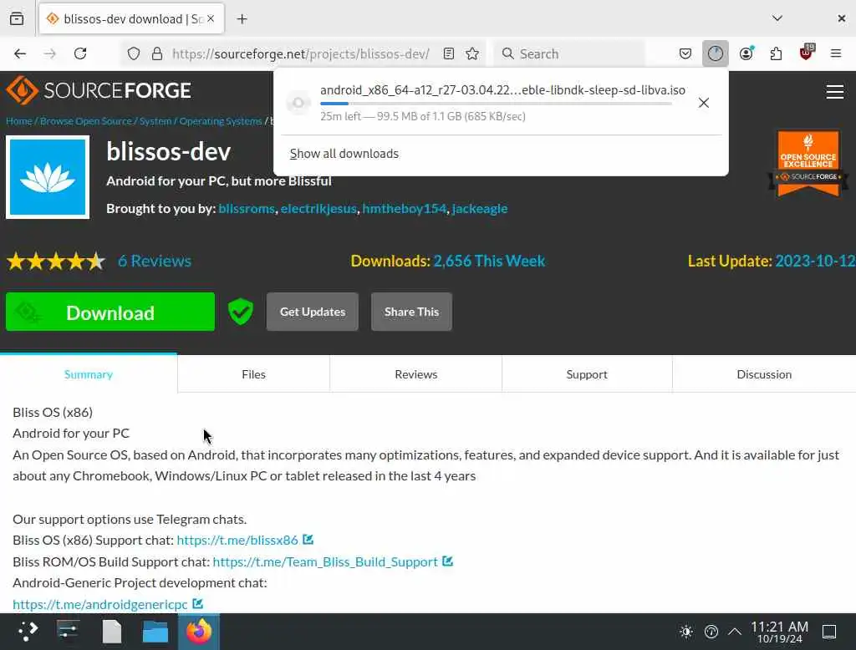Switch to the Discussion tab
The width and height of the screenshot is (856, 650).
(x=764, y=373)
